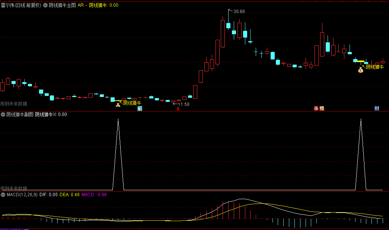Image resolution: width=389 pixels, height=230 pixels.
Task: Click the 阴线猎牛 signal label beside the money bag icon
Action: pyautogui.click(x=375, y=67)
